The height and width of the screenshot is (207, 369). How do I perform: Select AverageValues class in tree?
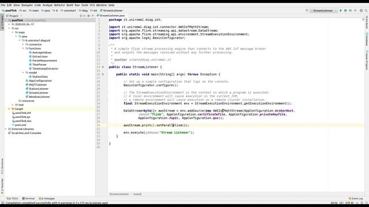(x=42, y=52)
